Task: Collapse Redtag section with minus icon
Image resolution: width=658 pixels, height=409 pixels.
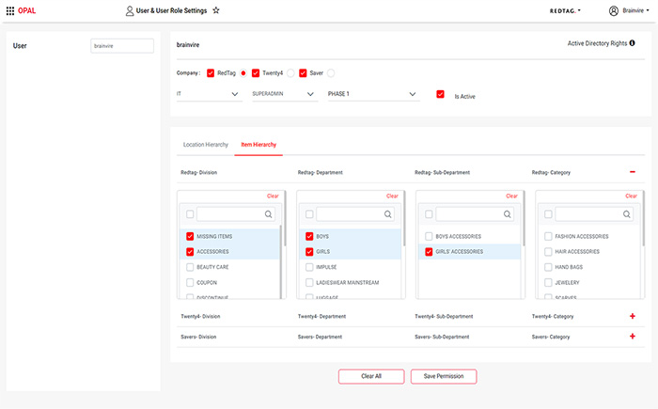Action: (x=633, y=172)
